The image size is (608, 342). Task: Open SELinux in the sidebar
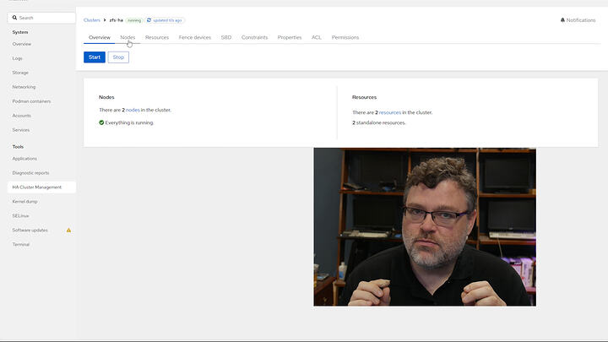coord(20,215)
